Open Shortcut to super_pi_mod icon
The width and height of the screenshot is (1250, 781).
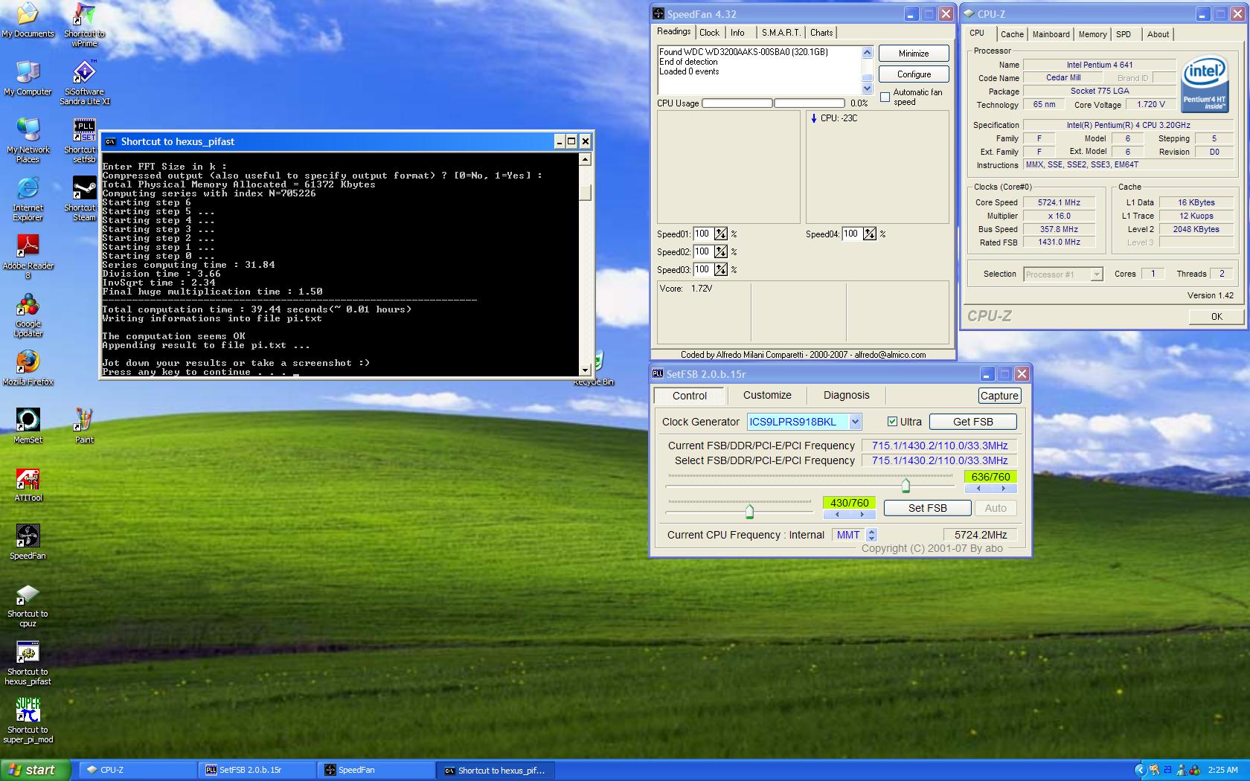[28, 721]
